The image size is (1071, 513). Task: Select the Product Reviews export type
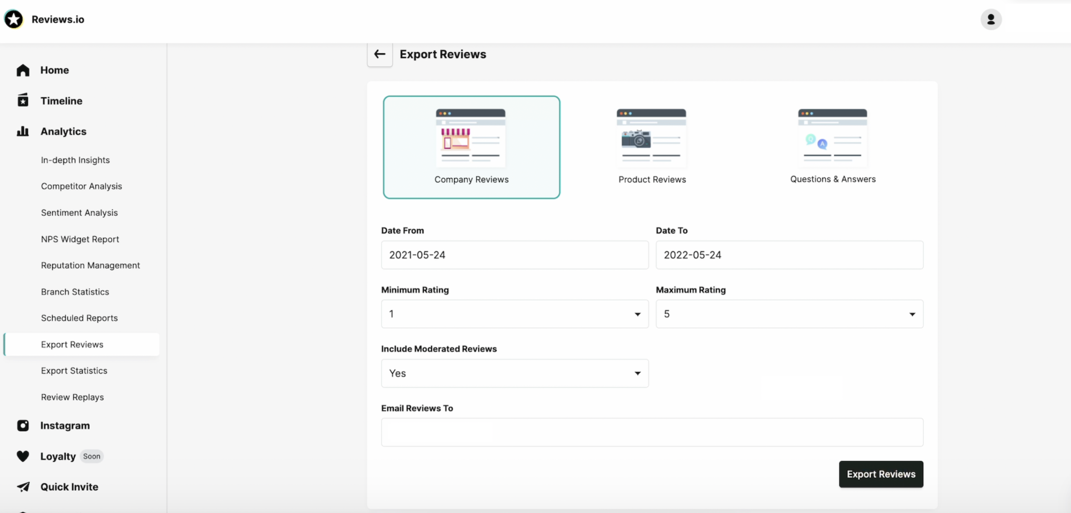coord(652,147)
